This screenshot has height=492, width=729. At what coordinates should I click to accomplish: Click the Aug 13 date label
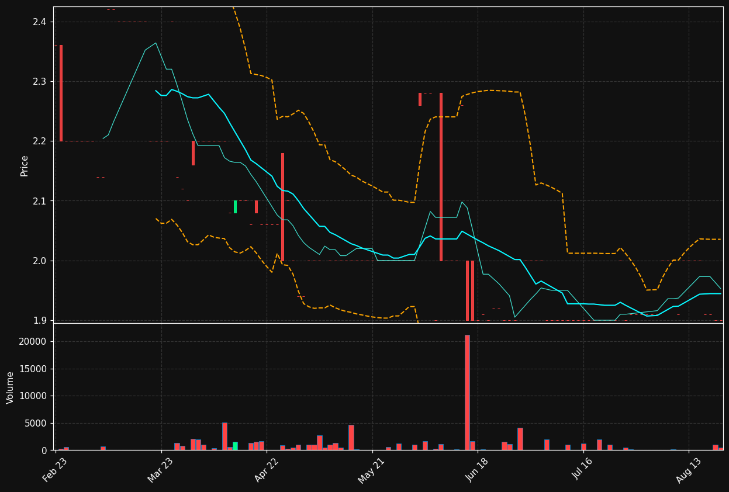coord(687,470)
